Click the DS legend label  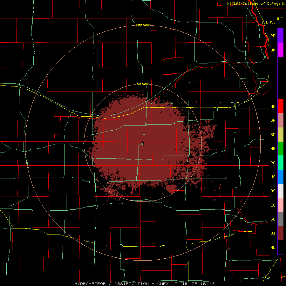coord(273,191)
